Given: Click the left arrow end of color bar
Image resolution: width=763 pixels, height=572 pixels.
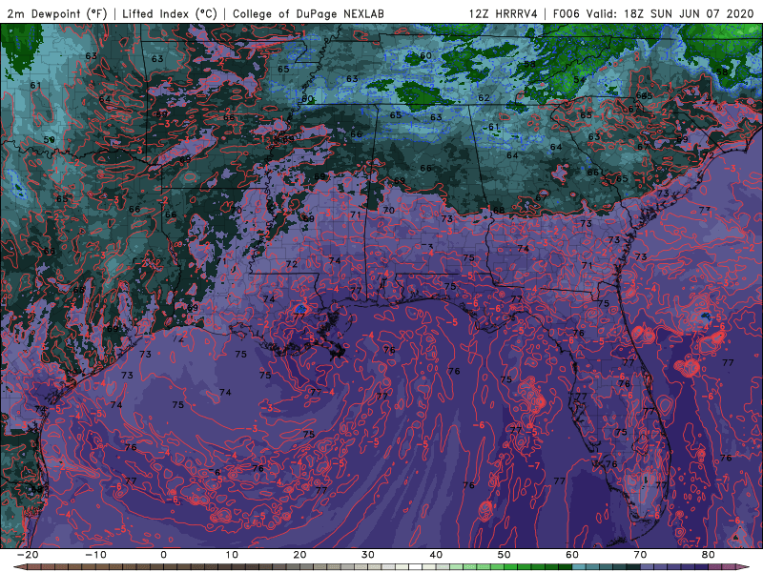Looking at the screenshot, I should 19,567.
